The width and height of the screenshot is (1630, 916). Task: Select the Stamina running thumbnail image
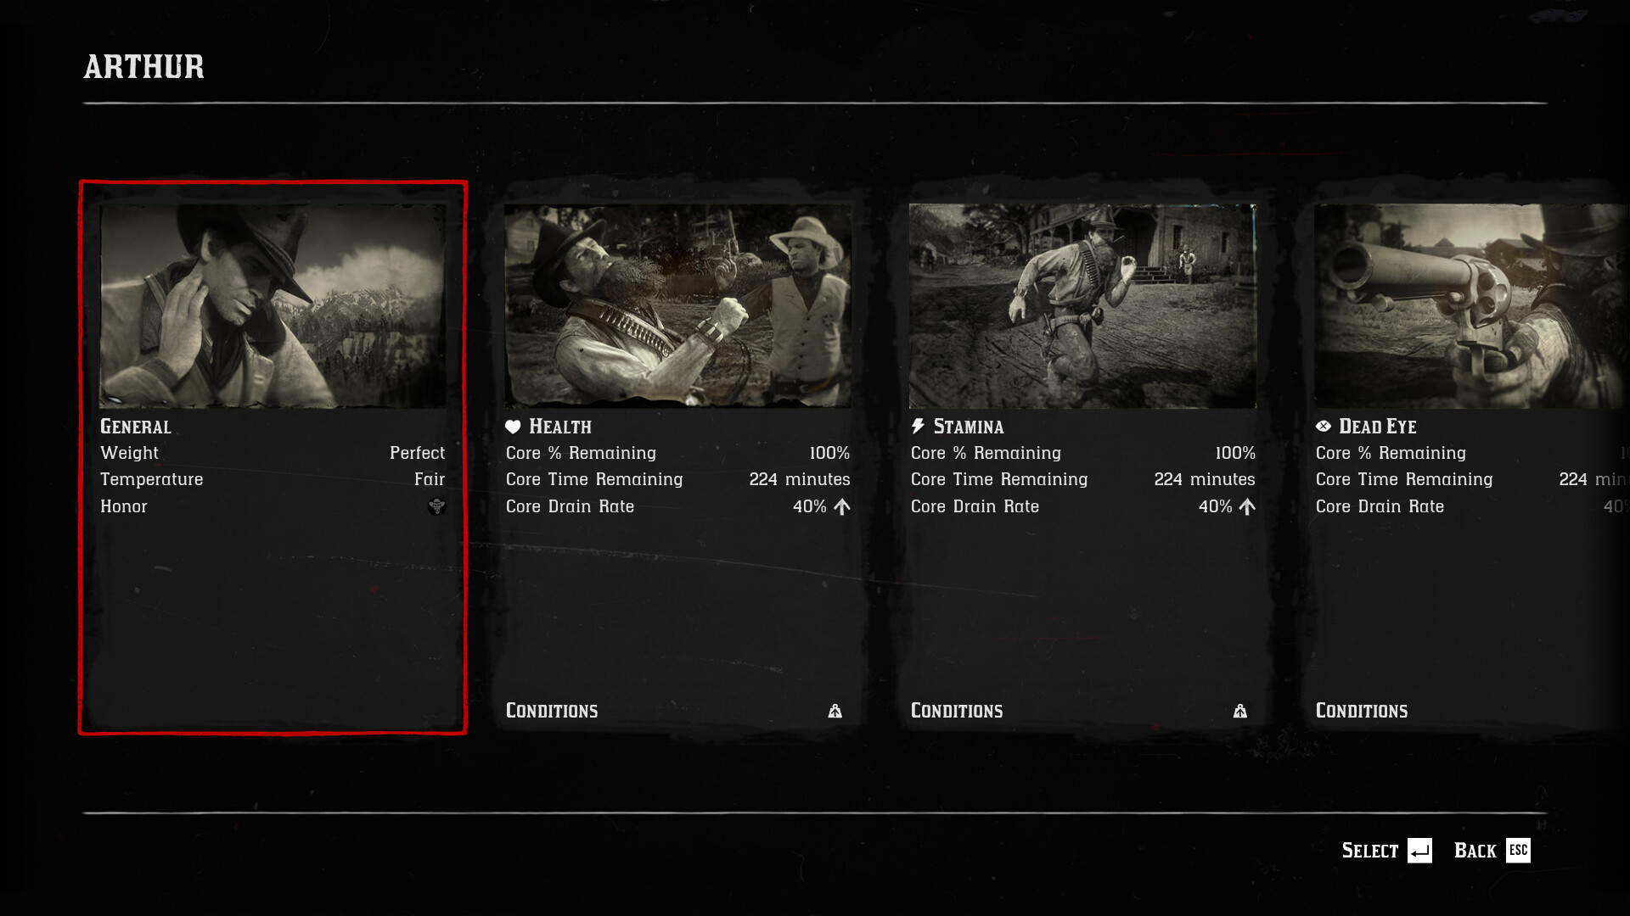(1082, 306)
